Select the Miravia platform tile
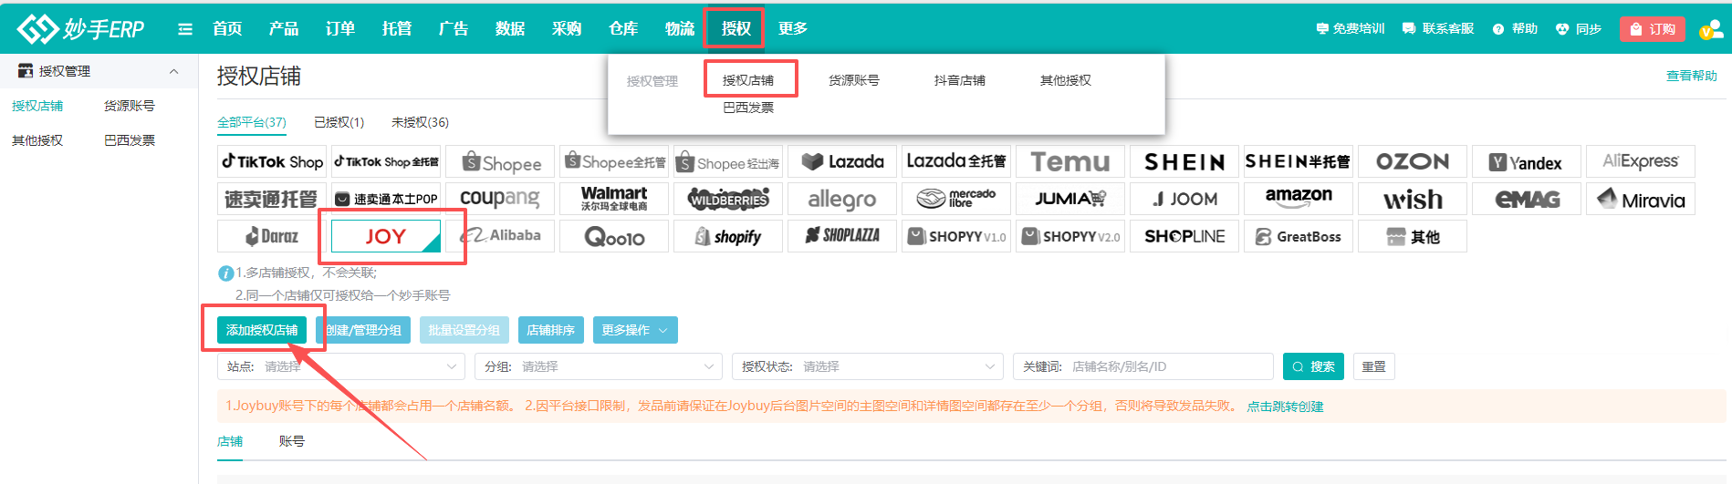 click(x=1641, y=199)
